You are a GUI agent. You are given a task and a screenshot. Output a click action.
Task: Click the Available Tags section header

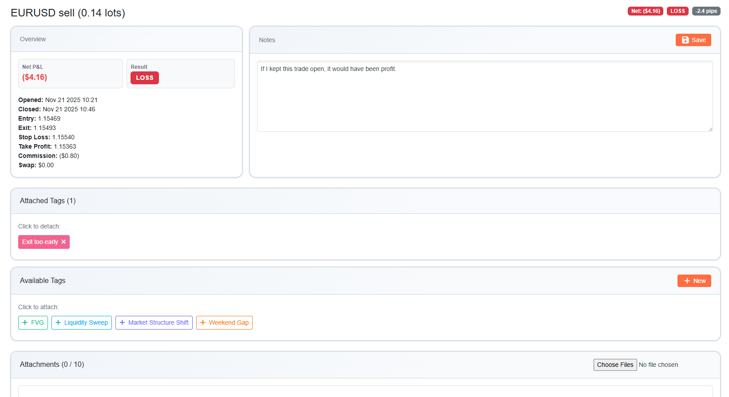pos(43,281)
